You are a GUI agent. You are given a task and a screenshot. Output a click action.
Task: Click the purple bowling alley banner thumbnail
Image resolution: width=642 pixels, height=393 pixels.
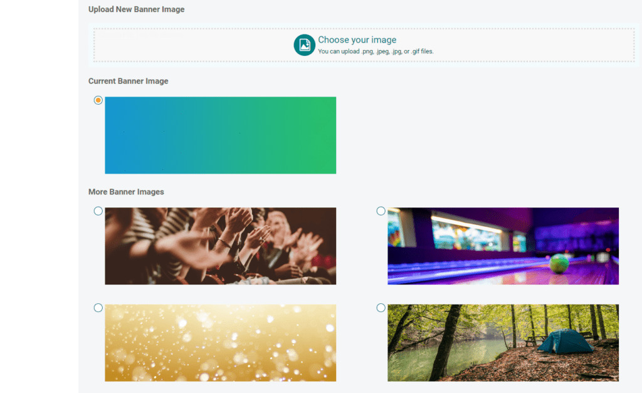pyautogui.click(x=503, y=246)
